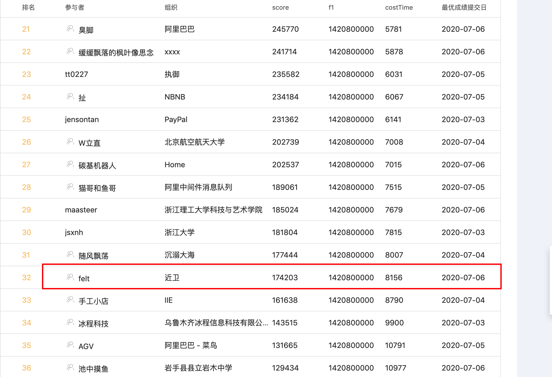The height and width of the screenshot is (377, 552).
Task: Click the team icon beside W立直
Action: (x=70, y=141)
